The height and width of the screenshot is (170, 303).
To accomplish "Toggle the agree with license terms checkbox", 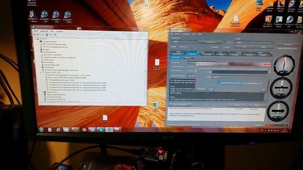I will pos(218,83).
